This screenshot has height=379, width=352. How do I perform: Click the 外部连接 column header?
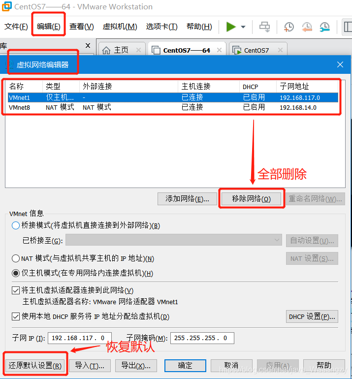click(x=128, y=86)
